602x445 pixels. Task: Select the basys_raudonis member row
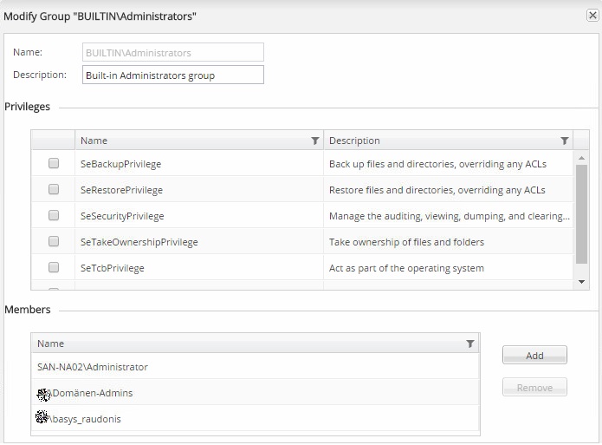[x=87, y=419]
